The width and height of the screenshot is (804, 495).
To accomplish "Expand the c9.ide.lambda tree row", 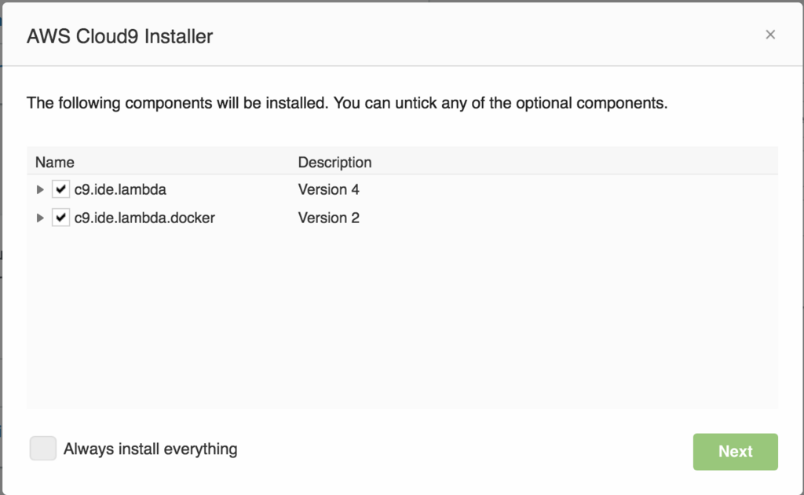I will (40, 190).
